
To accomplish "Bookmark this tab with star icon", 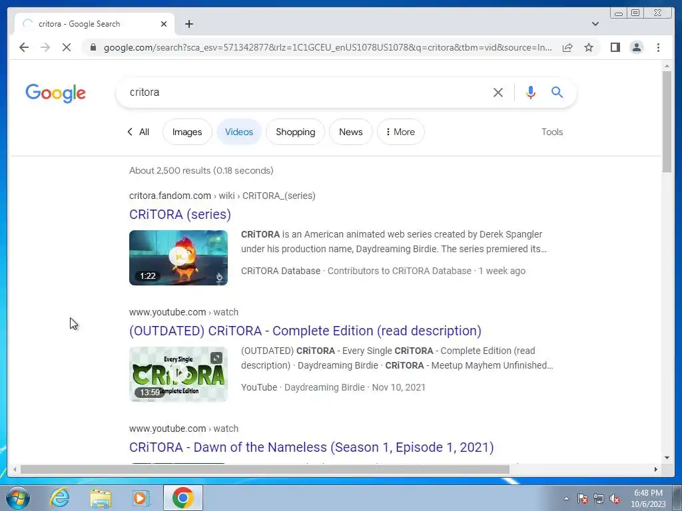I will (x=589, y=47).
